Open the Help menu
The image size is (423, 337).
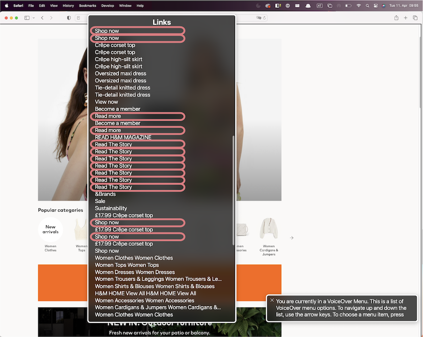click(x=140, y=6)
